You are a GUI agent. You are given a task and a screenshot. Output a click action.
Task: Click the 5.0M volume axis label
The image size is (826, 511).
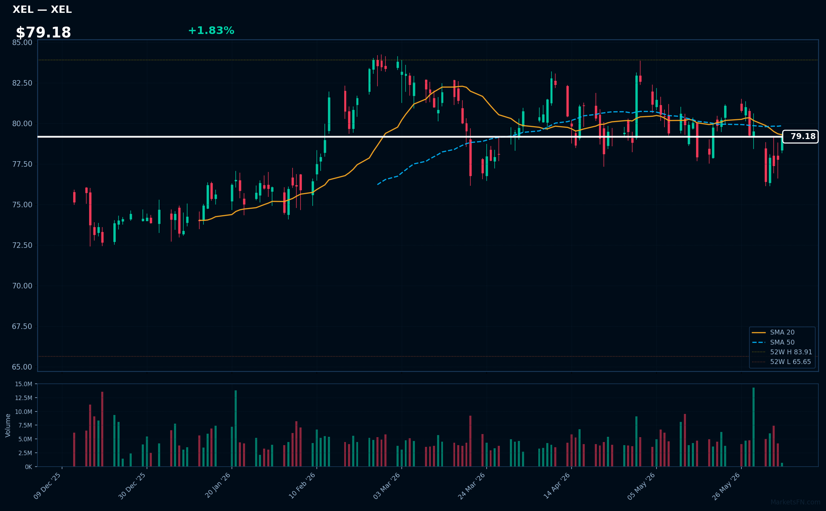pyautogui.click(x=25, y=439)
